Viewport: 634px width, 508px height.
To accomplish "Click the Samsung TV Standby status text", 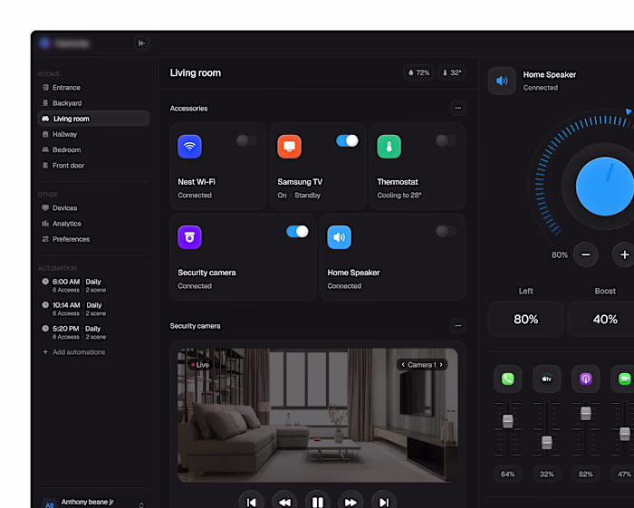I will click(307, 196).
